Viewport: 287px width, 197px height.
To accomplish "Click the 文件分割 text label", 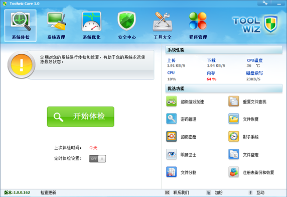I will click(x=189, y=172).
